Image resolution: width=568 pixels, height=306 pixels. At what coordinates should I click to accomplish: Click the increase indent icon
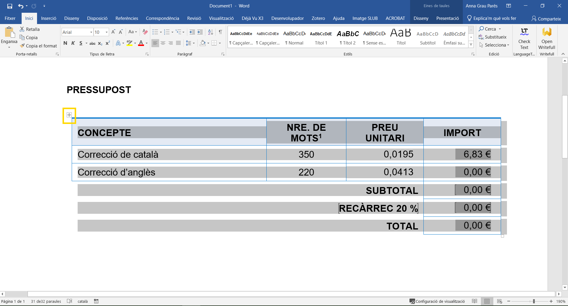200,32
